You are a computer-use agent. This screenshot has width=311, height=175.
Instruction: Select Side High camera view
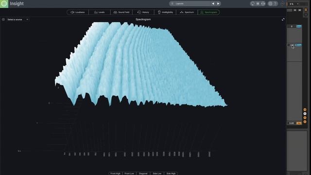171,174
